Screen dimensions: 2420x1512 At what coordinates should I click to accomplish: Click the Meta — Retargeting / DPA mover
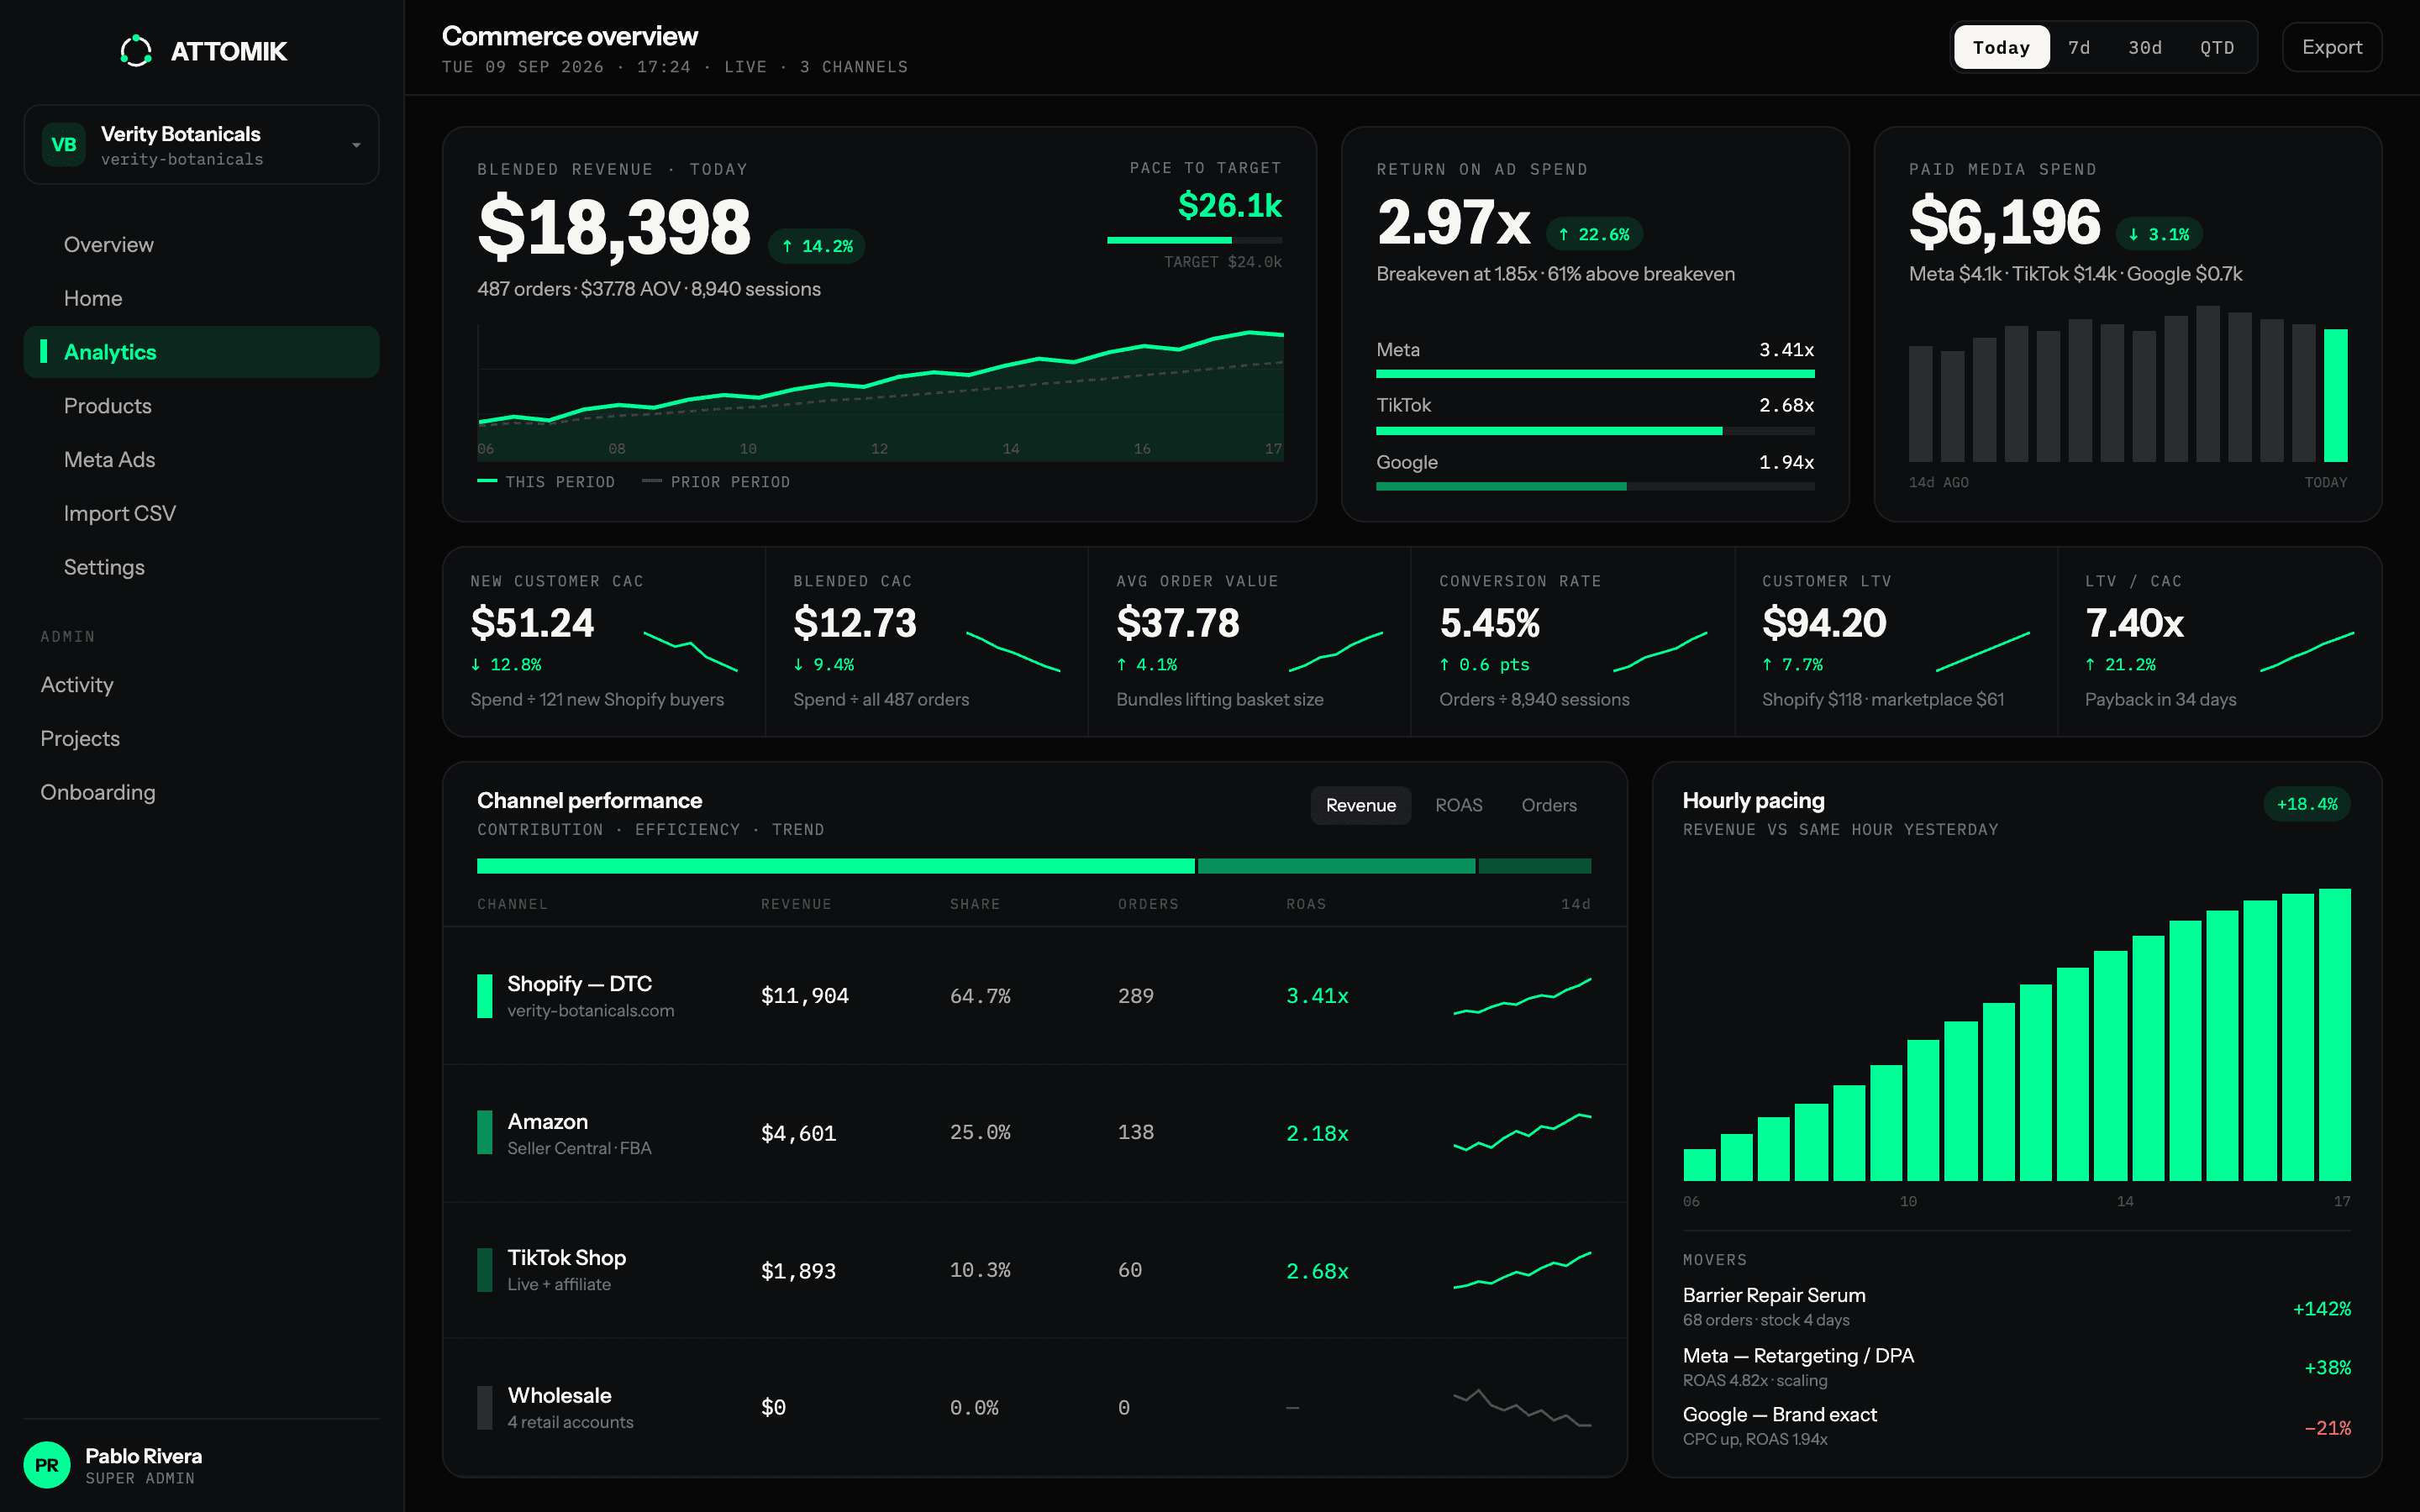2016,1367
